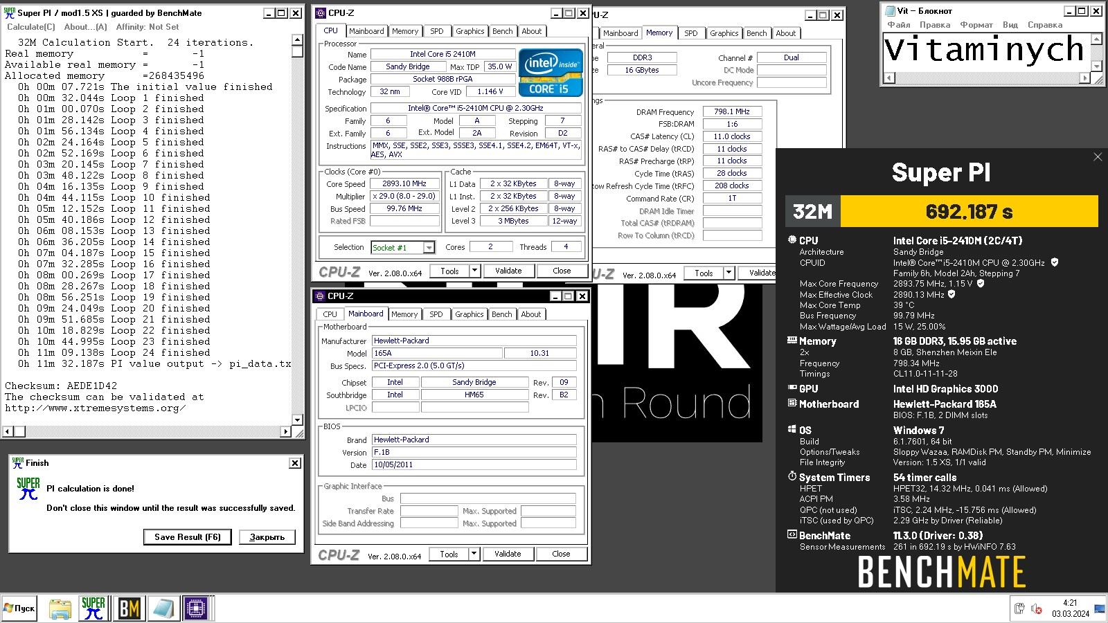
Task: Click the Vitaminych text in Notepad
Action: 984,50
